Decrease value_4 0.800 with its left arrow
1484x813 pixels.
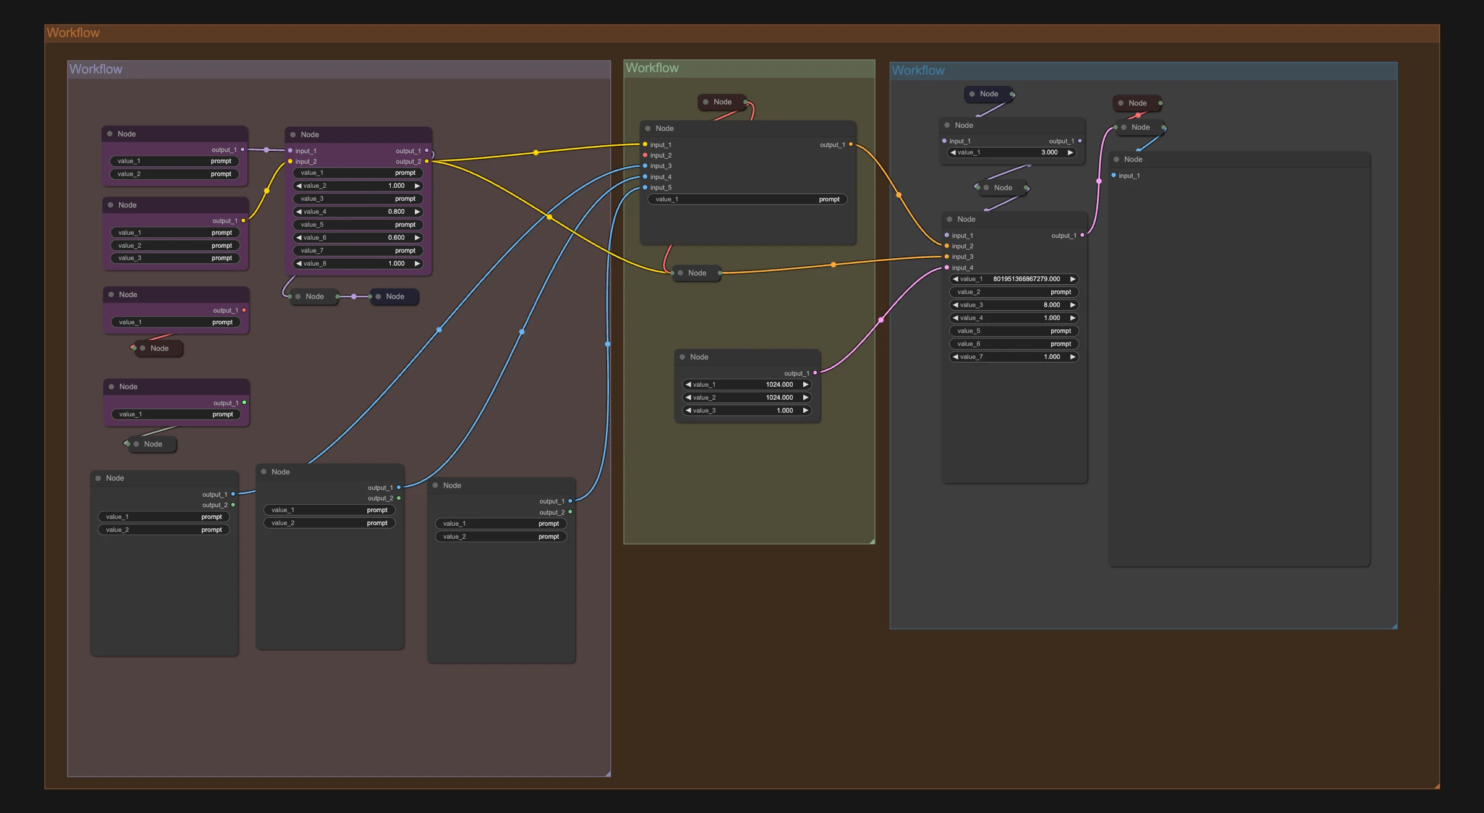pyautogui.click(x=299, y=212)
